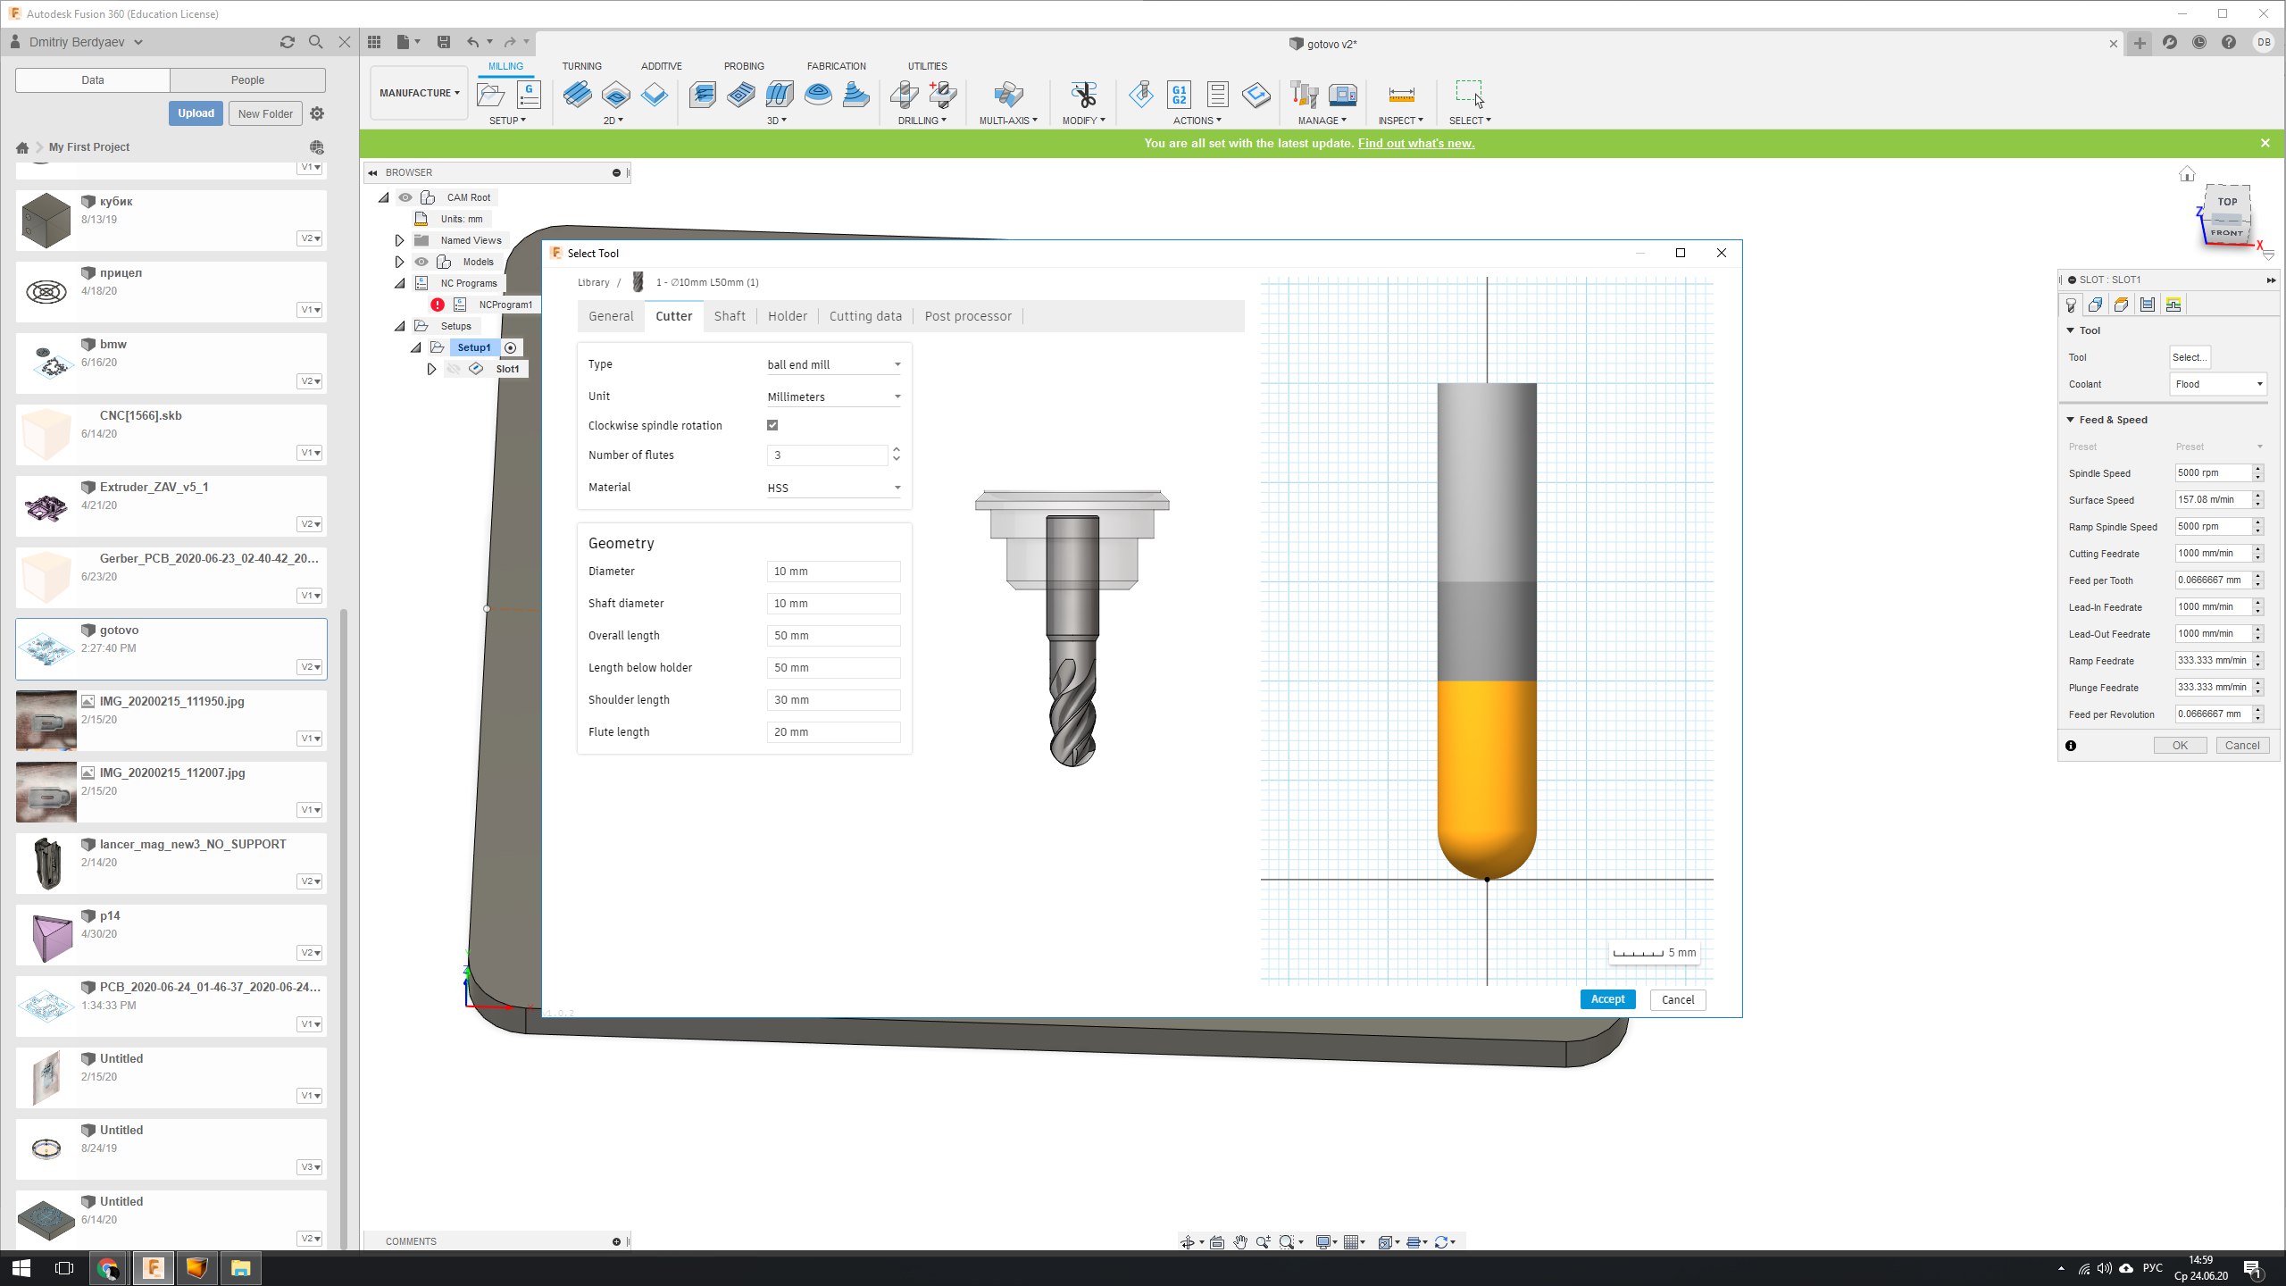Expand the Slot1 tree node

tap(431, 369)
